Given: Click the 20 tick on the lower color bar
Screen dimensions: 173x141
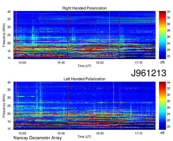Looking at the screenshot, I should click(168, 127).
